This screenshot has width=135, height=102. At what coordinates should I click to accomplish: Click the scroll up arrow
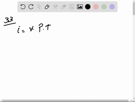(134, 1)
